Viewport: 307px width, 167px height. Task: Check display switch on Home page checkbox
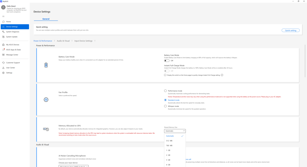click(165, 75)
